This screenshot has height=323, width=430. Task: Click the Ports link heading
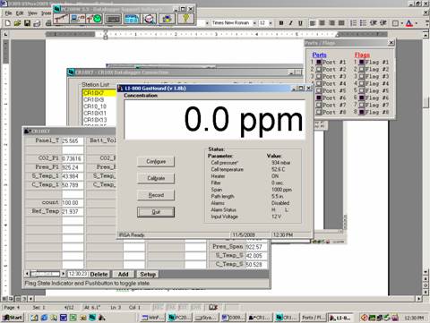(319, 55)
